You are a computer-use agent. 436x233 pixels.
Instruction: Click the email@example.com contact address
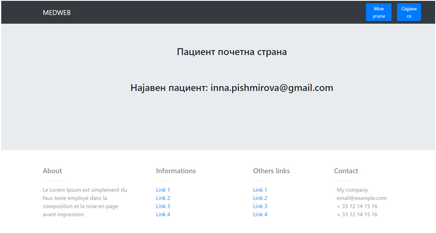pos(361,198)
